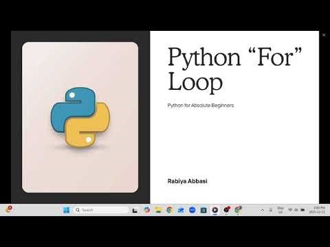Click the taskbar Search box
The height and width of the screenshot is (247, 330).
coord(101,210)
